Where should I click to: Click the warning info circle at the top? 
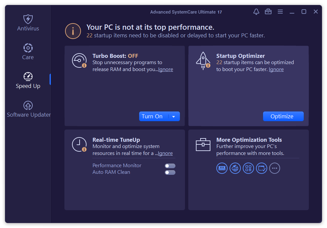73,31
